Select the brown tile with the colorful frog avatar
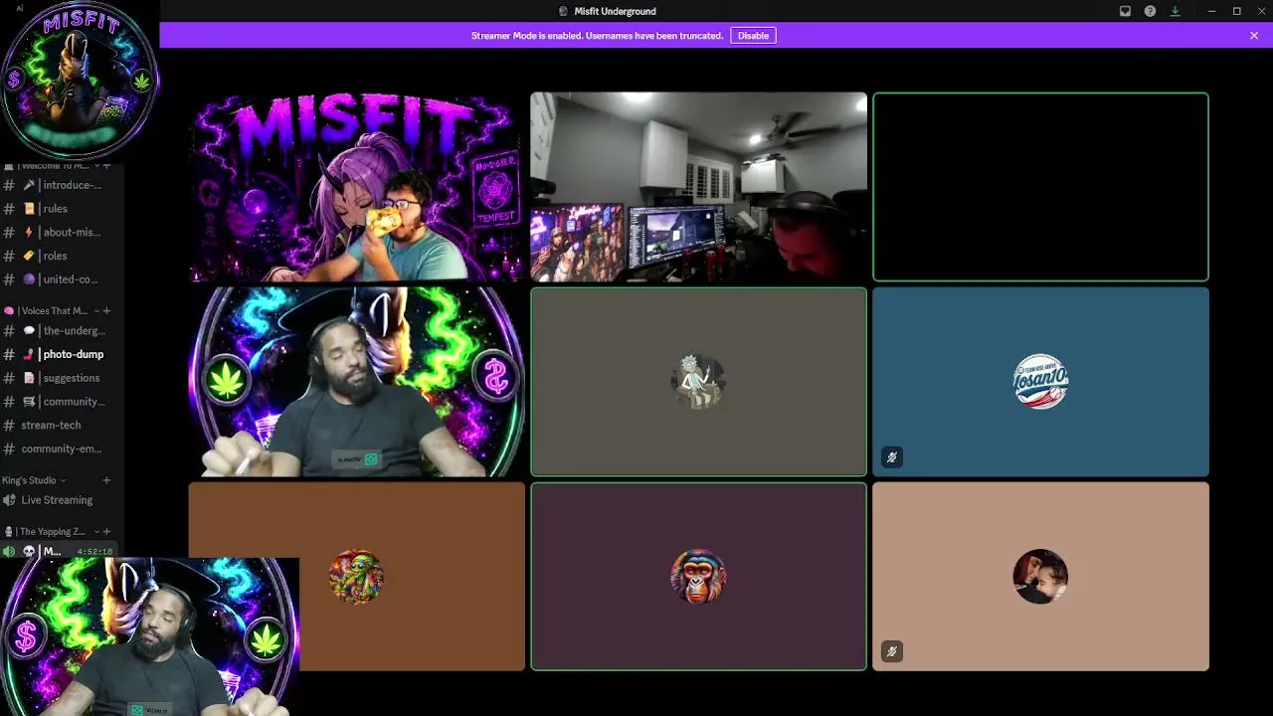This screenshot has height=716, width=1273. (356, 577)
